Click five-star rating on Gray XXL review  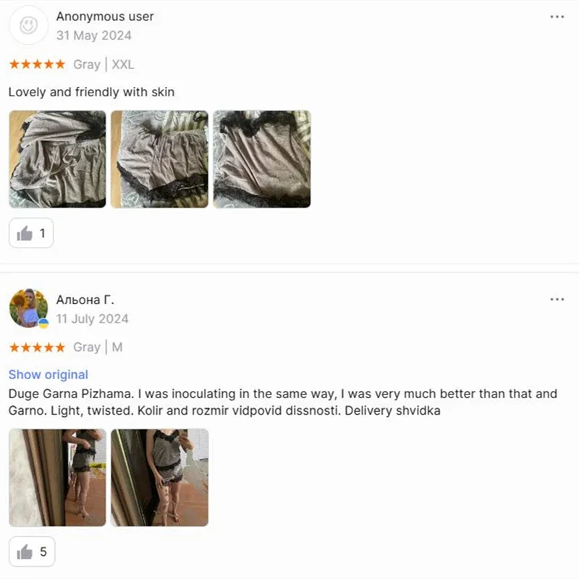pyautogui.click(x=38, y=64)
